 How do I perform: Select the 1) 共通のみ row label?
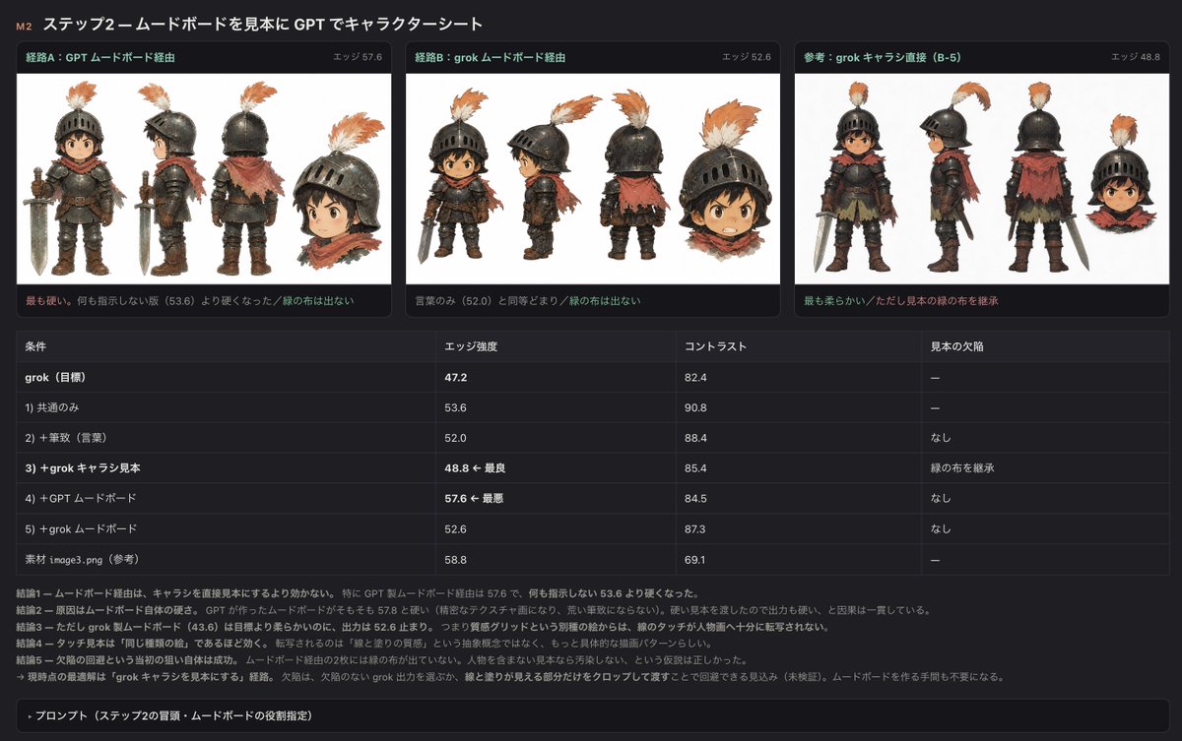[x=52, y=407]
